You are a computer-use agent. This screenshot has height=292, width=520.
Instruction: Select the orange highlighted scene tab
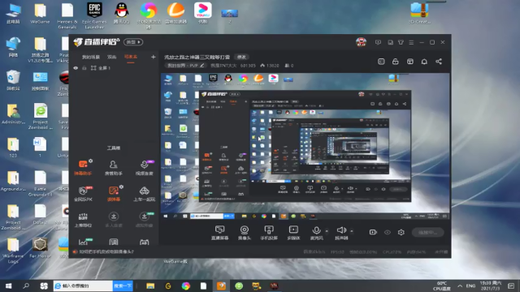point(131,57)
